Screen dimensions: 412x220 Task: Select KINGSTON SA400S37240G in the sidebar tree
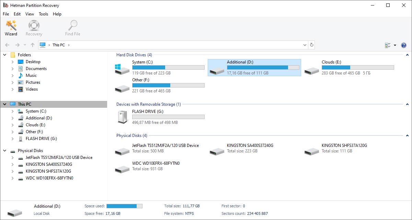pyautogui.click(x=49, y=164)
